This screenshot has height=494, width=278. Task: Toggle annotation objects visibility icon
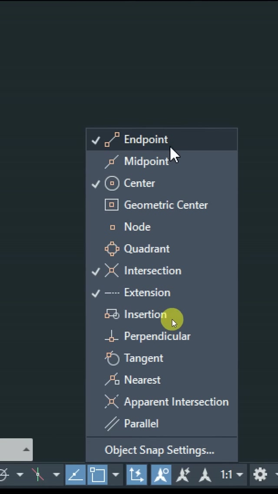(161, 474)
